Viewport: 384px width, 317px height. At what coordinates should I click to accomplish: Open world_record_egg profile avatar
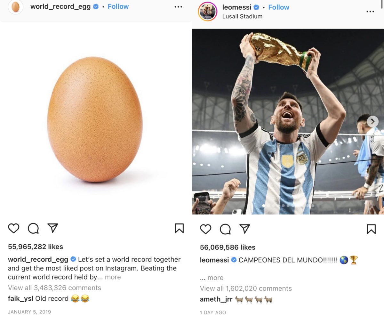pos(15,7)
